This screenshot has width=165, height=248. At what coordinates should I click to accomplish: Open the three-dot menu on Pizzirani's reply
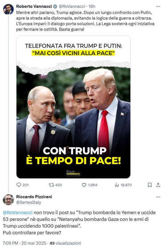158,197
